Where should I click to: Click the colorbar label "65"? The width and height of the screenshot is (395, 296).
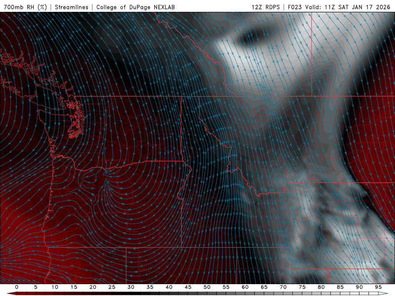264,287
